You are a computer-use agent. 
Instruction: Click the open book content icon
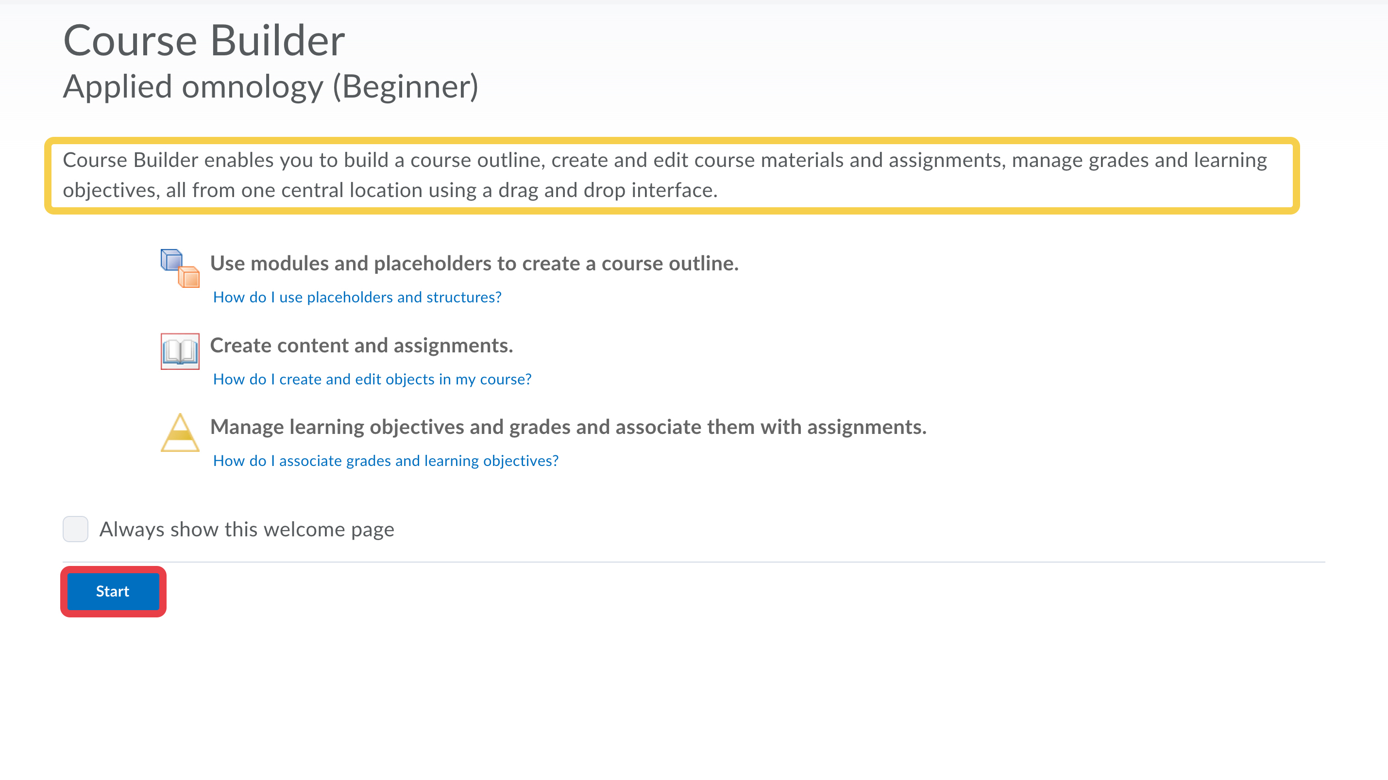[180, 351]
